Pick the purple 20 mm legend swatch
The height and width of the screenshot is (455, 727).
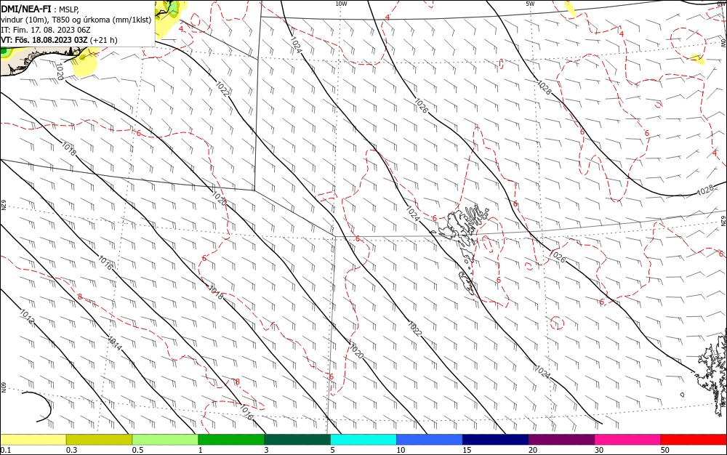561,440
